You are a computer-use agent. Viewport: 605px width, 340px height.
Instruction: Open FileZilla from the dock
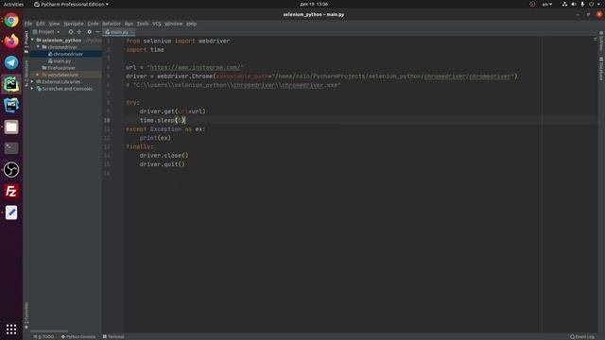[x=11, y=191]
